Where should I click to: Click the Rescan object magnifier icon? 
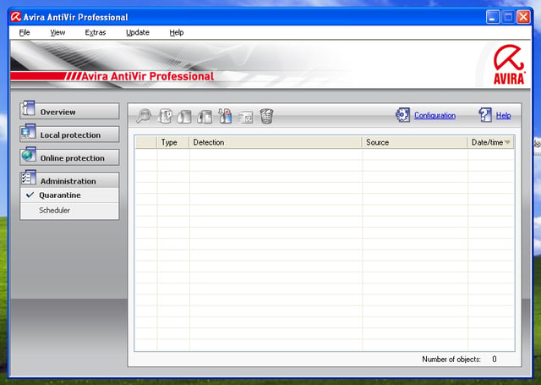pyautogui.click(x=144, y=116)
